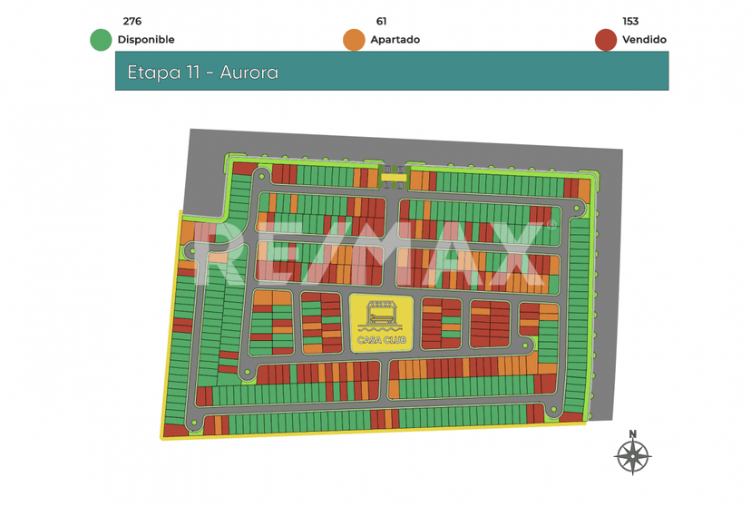Screen dimensions: 751x506
Task: Click the red Vendido status circle
Action: pos(606,40)
